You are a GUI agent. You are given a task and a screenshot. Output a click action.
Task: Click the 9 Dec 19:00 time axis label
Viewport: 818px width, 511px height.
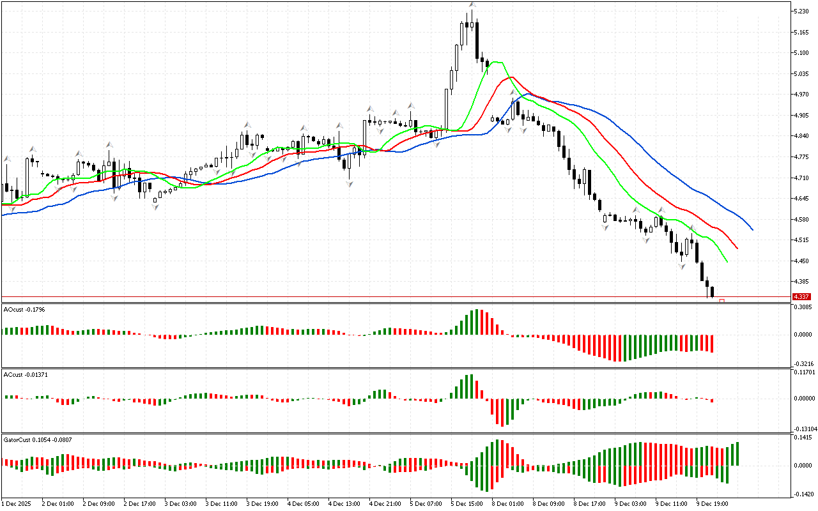click(713, 503)
